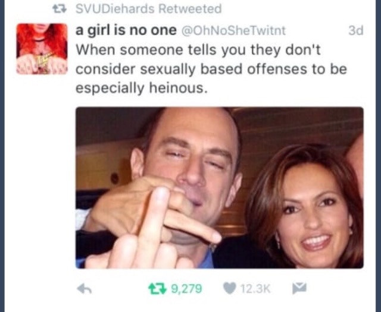The image size is (381, 312).
Task: Click the smiling woman in the photo
Action: pyautogui.click(x=304, y=206)
